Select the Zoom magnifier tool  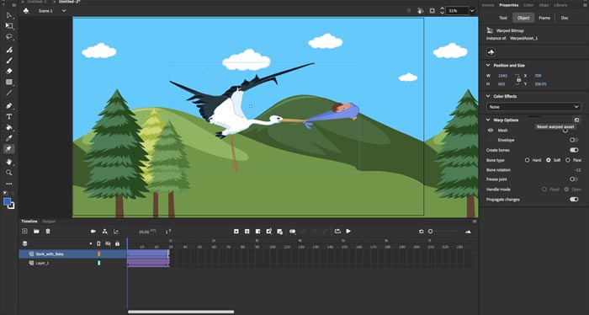pos(9,173)
